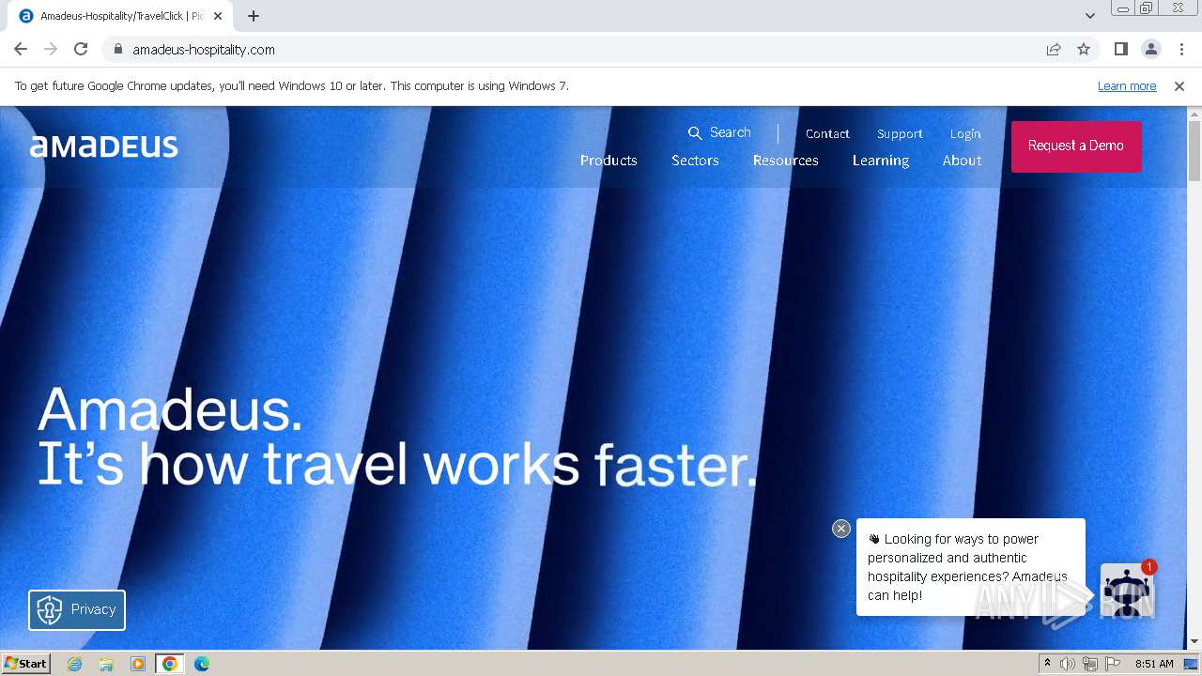1202x676 pixels.
Task: Open the Contact page
Action: coord(827,134)
